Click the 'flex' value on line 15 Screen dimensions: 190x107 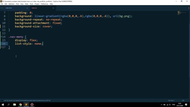pos(33,40)
